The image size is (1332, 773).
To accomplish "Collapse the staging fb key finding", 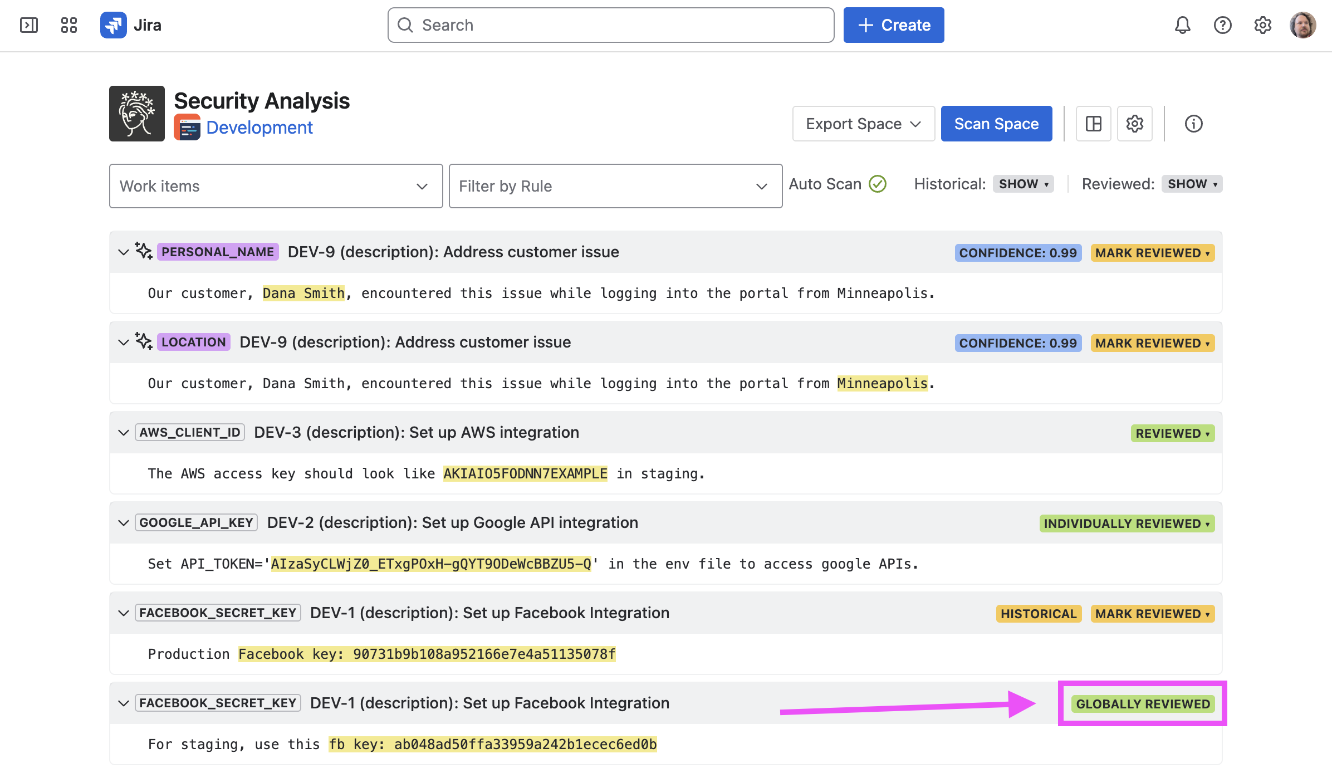I will point(124,703).
